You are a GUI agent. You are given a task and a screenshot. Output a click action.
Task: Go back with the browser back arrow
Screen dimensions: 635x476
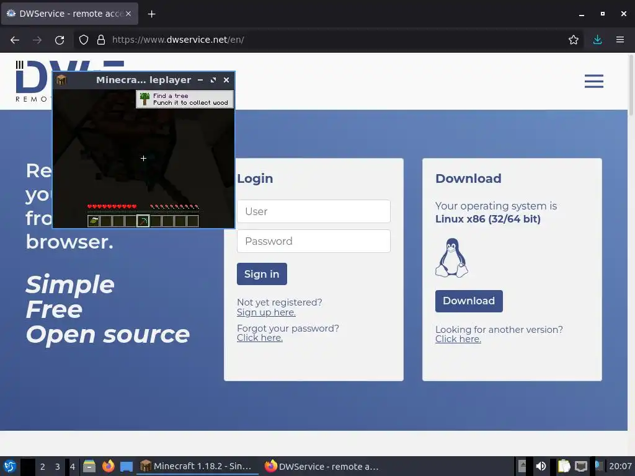[x=15, y=40]
